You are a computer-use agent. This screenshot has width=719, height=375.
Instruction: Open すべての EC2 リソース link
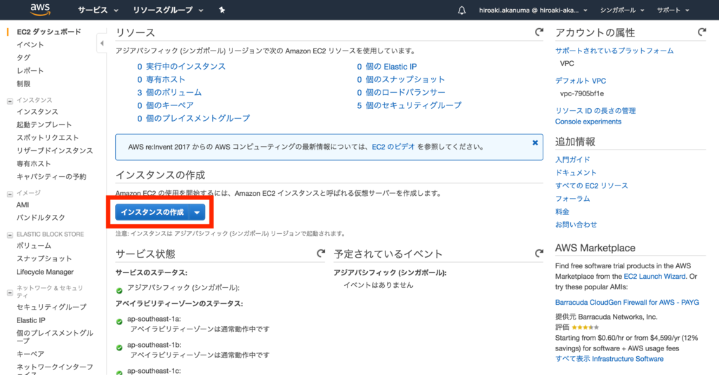point(591,185)
